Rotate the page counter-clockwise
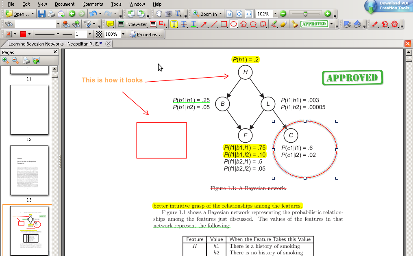Screen dimensions: 413x256 [131, 14]
